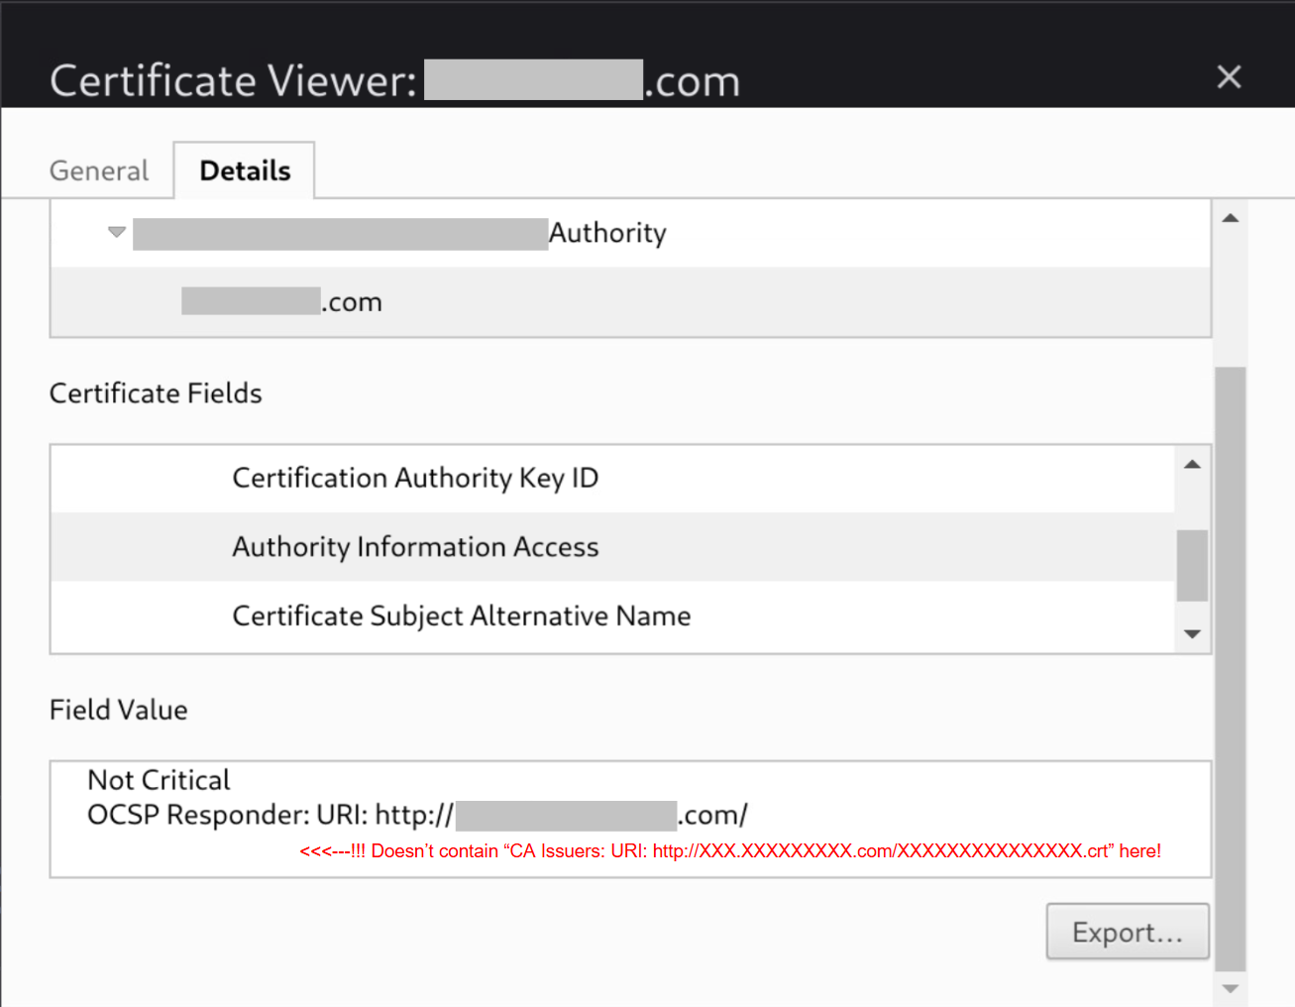Click the Not Critical text in Field Value
The width and height of the screenshot is (1295, 1007).
tap(159, 780)
